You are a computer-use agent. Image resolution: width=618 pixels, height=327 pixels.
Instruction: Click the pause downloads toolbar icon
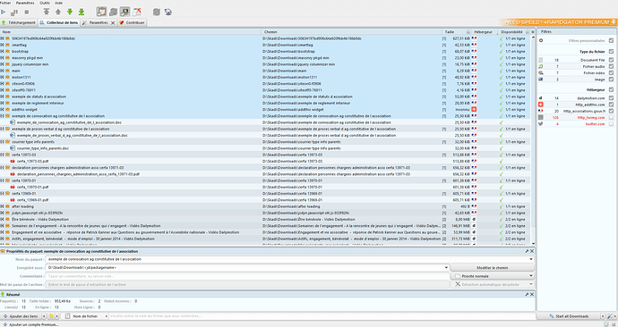[14, 13]
